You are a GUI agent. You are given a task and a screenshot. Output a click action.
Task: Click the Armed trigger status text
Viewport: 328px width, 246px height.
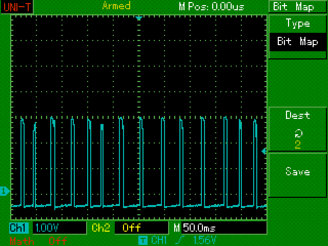coord(116,6)
